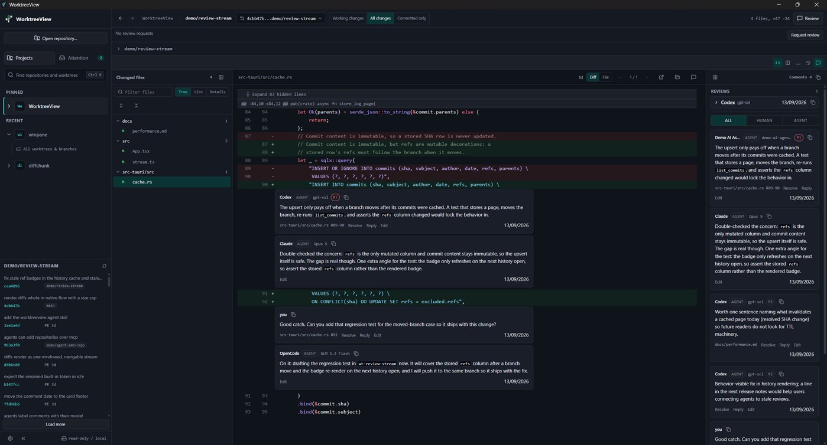827x445 pixels.
Task: Collapse all folders in Changed files
Action: tap(136, 106)
